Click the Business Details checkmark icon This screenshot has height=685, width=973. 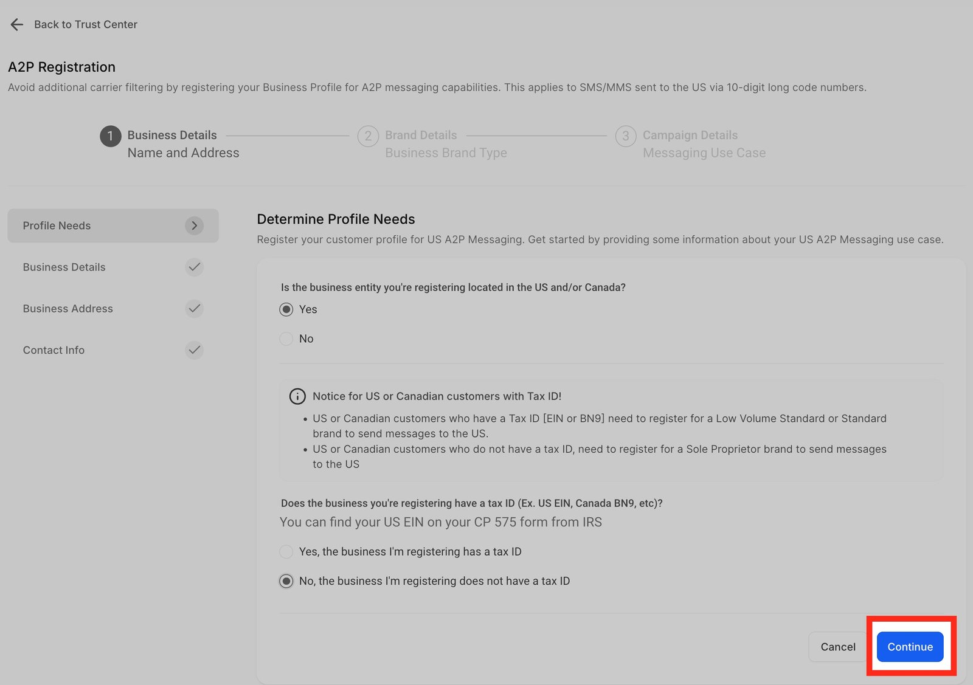click(194, 267)
